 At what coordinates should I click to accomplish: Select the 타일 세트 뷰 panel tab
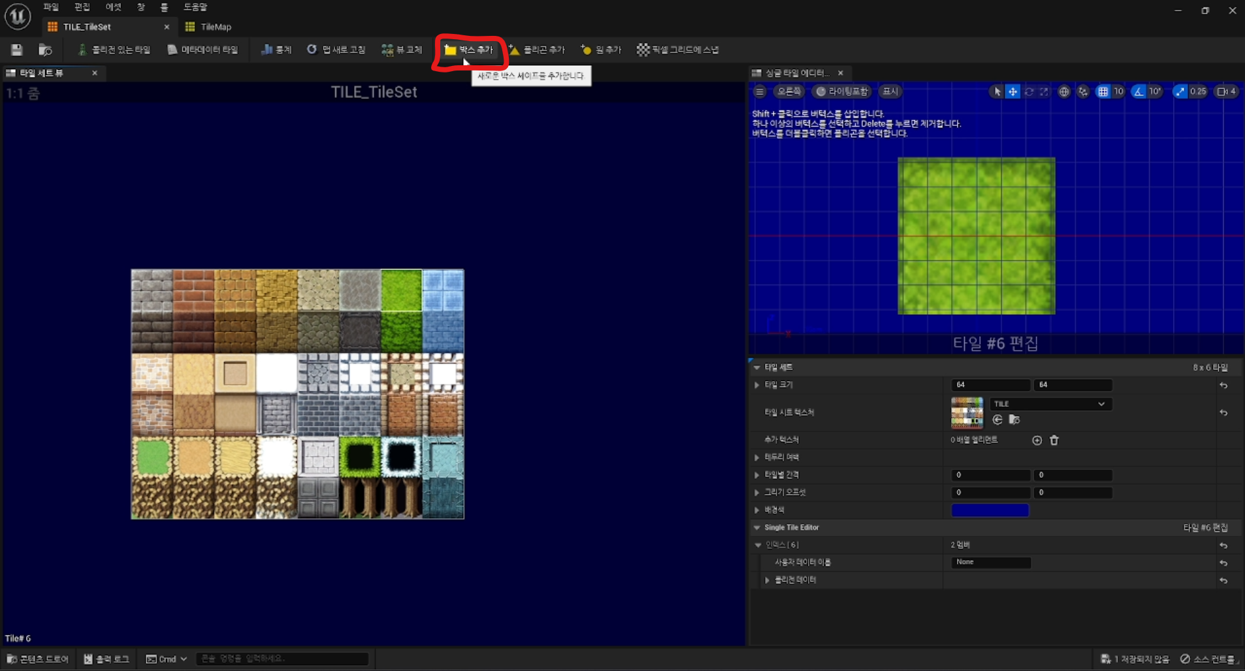click(x=41, y=73)
